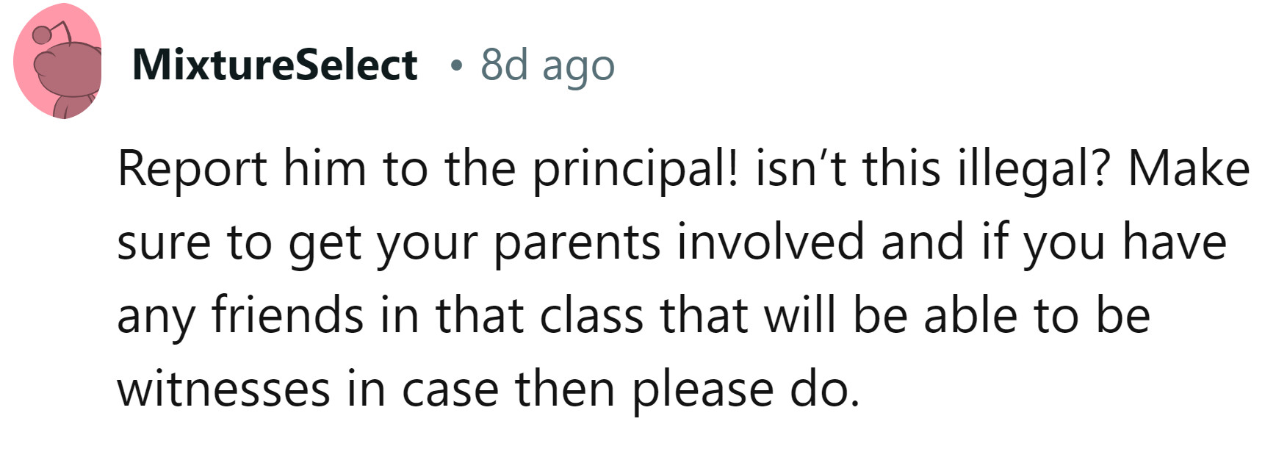
Task: Click the word "friends" in the comment
Action: tap(287, 315)
